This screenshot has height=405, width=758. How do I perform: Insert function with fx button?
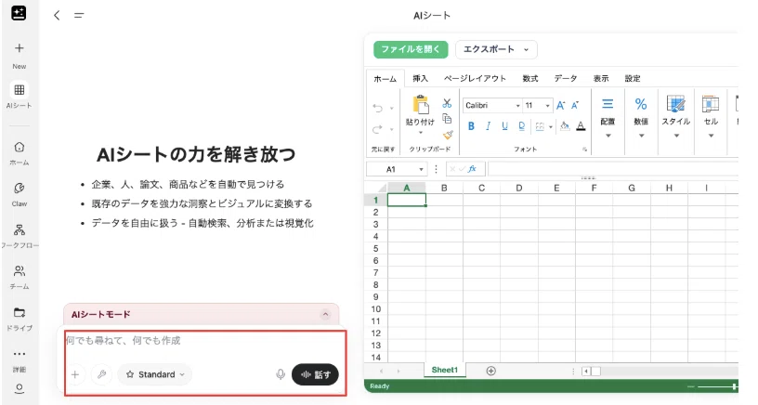472,169
